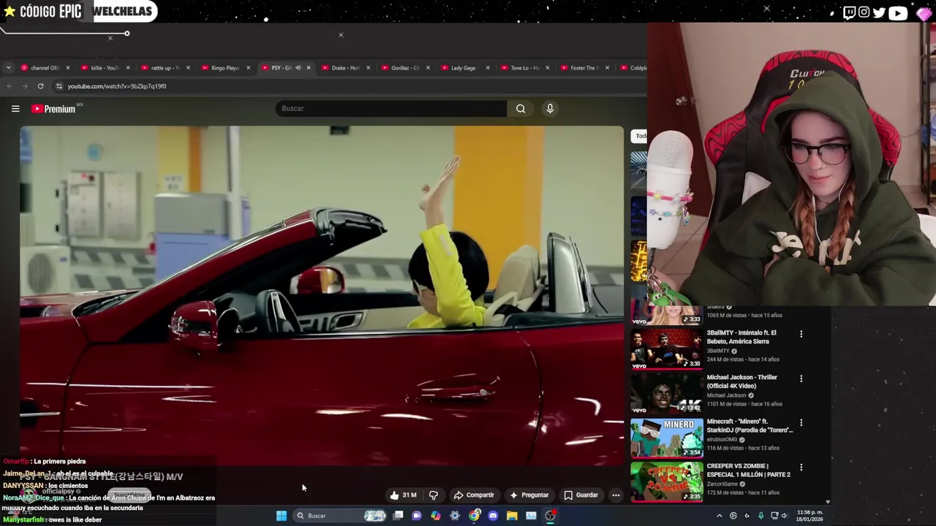Open options menu for 3BallMTY Inténtalo video
The image size is (936, 526).
coord(801,334)
